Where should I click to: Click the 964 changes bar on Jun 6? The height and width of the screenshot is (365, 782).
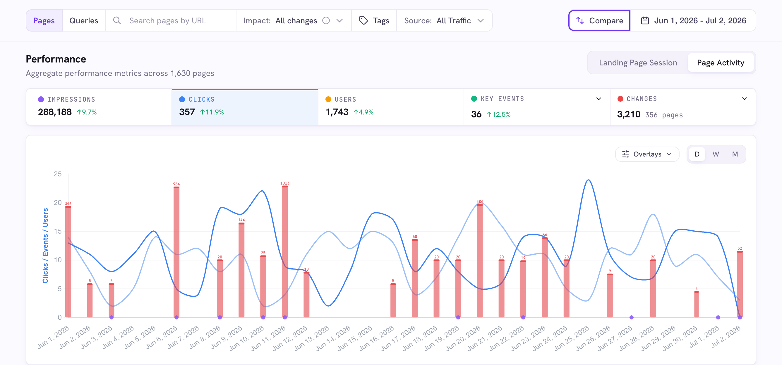176,252
